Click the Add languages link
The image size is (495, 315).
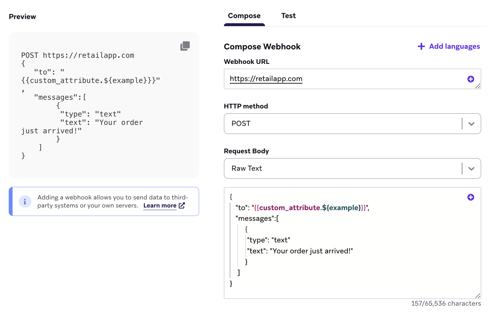454,46
